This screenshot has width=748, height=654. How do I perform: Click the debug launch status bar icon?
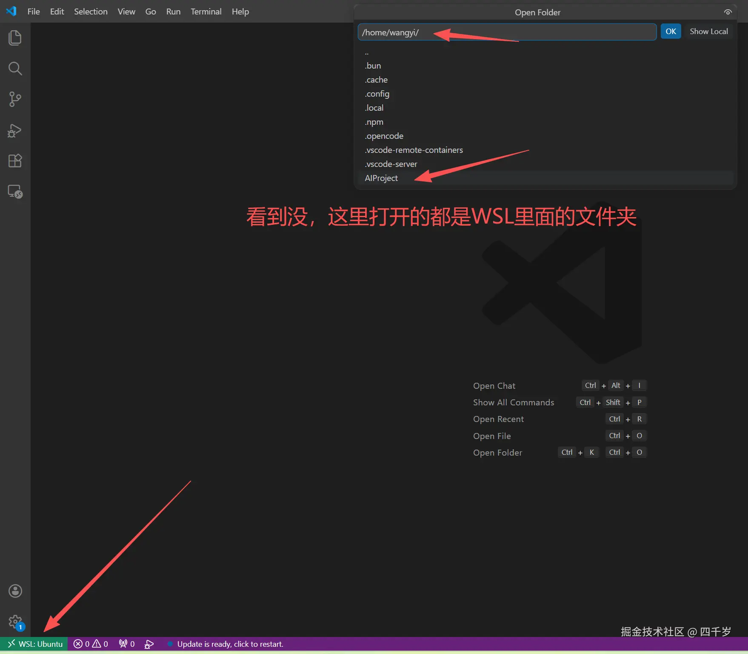pos(149,644)
